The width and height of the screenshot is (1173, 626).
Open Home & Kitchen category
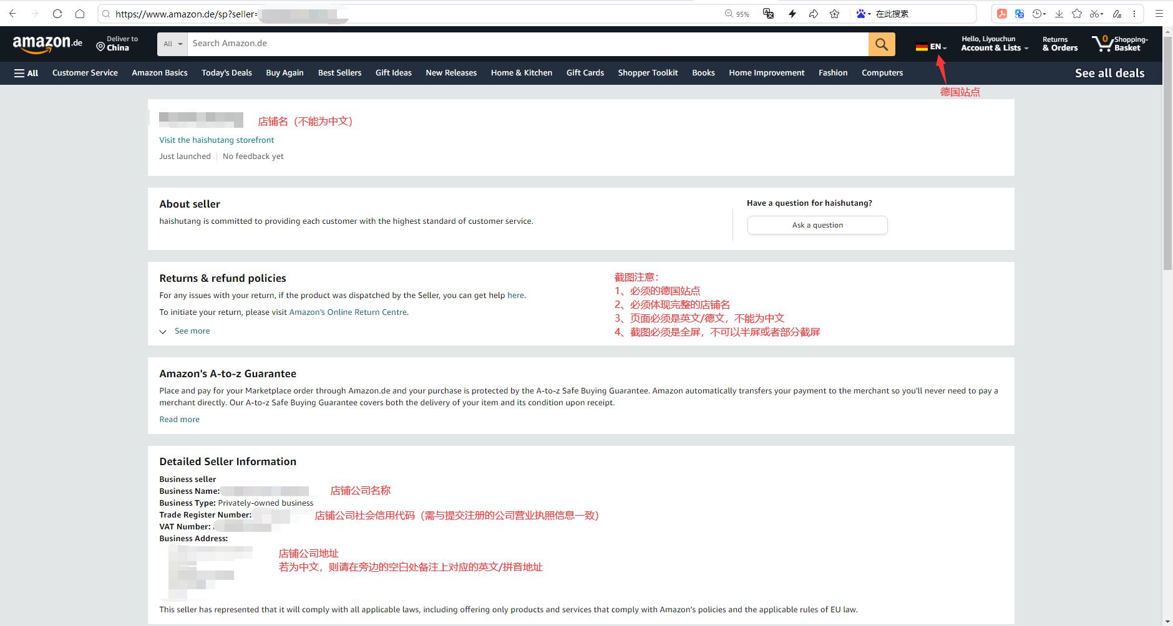coord(522,73)
